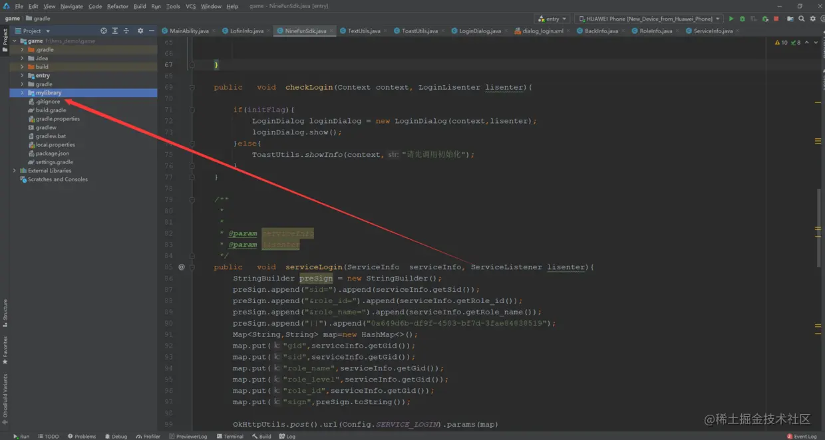Open the Navigate menu
Viewport: 825px width, 440px height.
click(72, 6)
